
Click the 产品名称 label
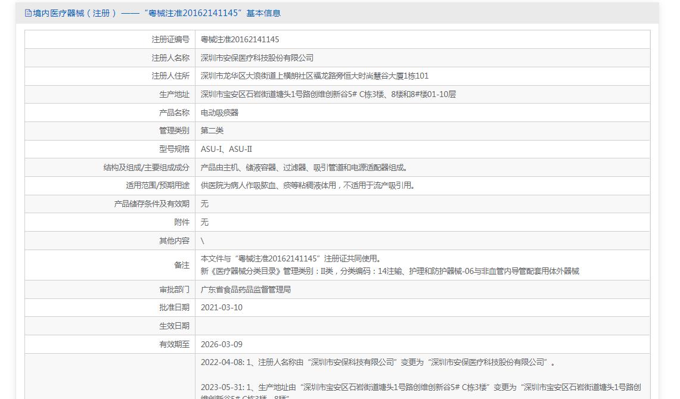tap(175, 113)
